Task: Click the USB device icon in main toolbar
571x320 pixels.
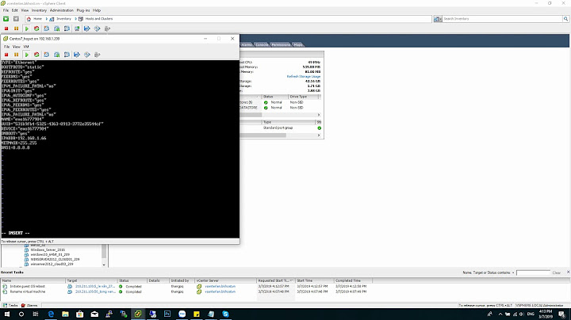Action: click(x=107, y=29)
